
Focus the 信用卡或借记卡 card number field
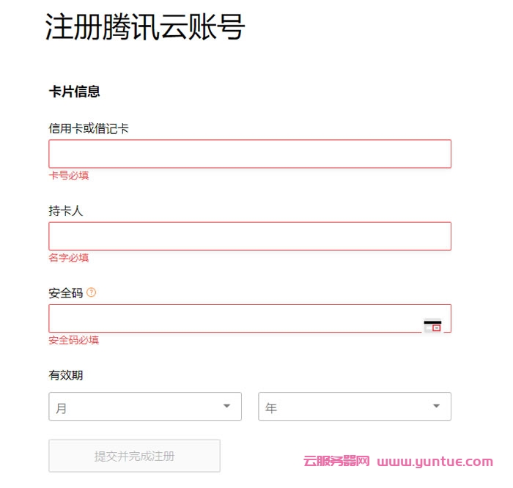[250, 154]
